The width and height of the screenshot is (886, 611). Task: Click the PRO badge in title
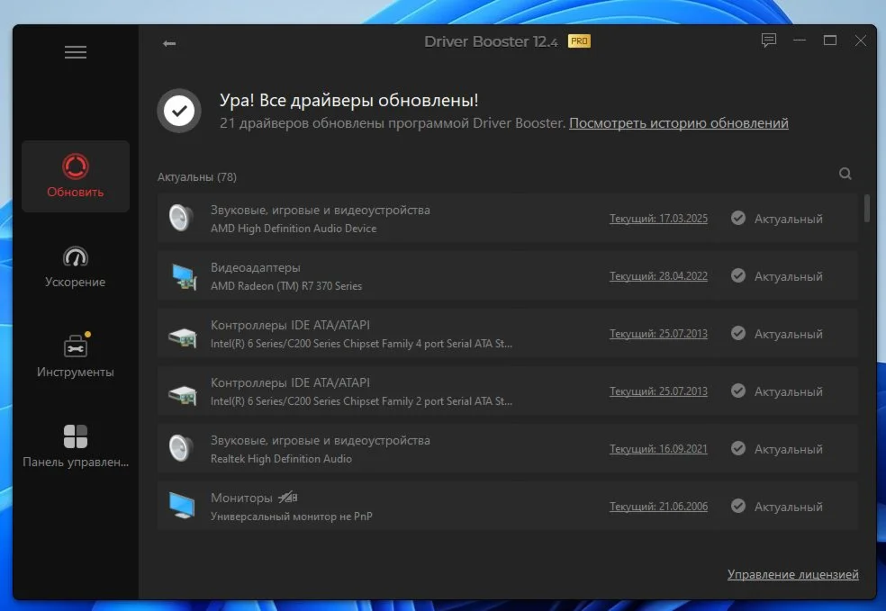pos(579,41)
